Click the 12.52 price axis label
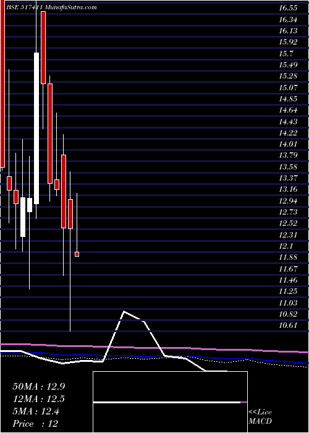The width and height of the screenshot is (309, 433). [288, 223]
